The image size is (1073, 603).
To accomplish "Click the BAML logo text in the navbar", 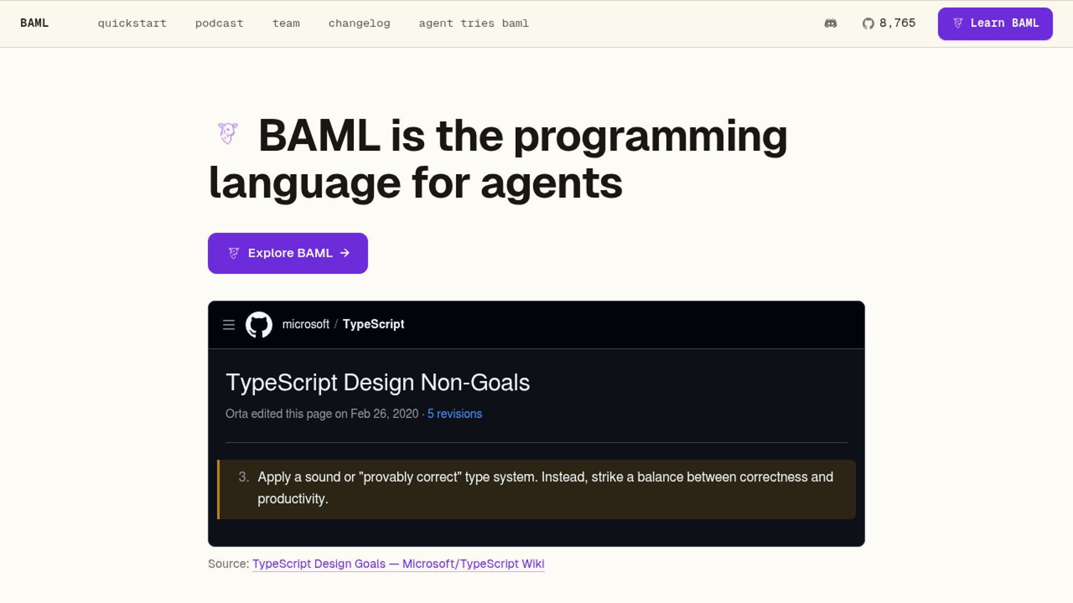I will 34,23.
